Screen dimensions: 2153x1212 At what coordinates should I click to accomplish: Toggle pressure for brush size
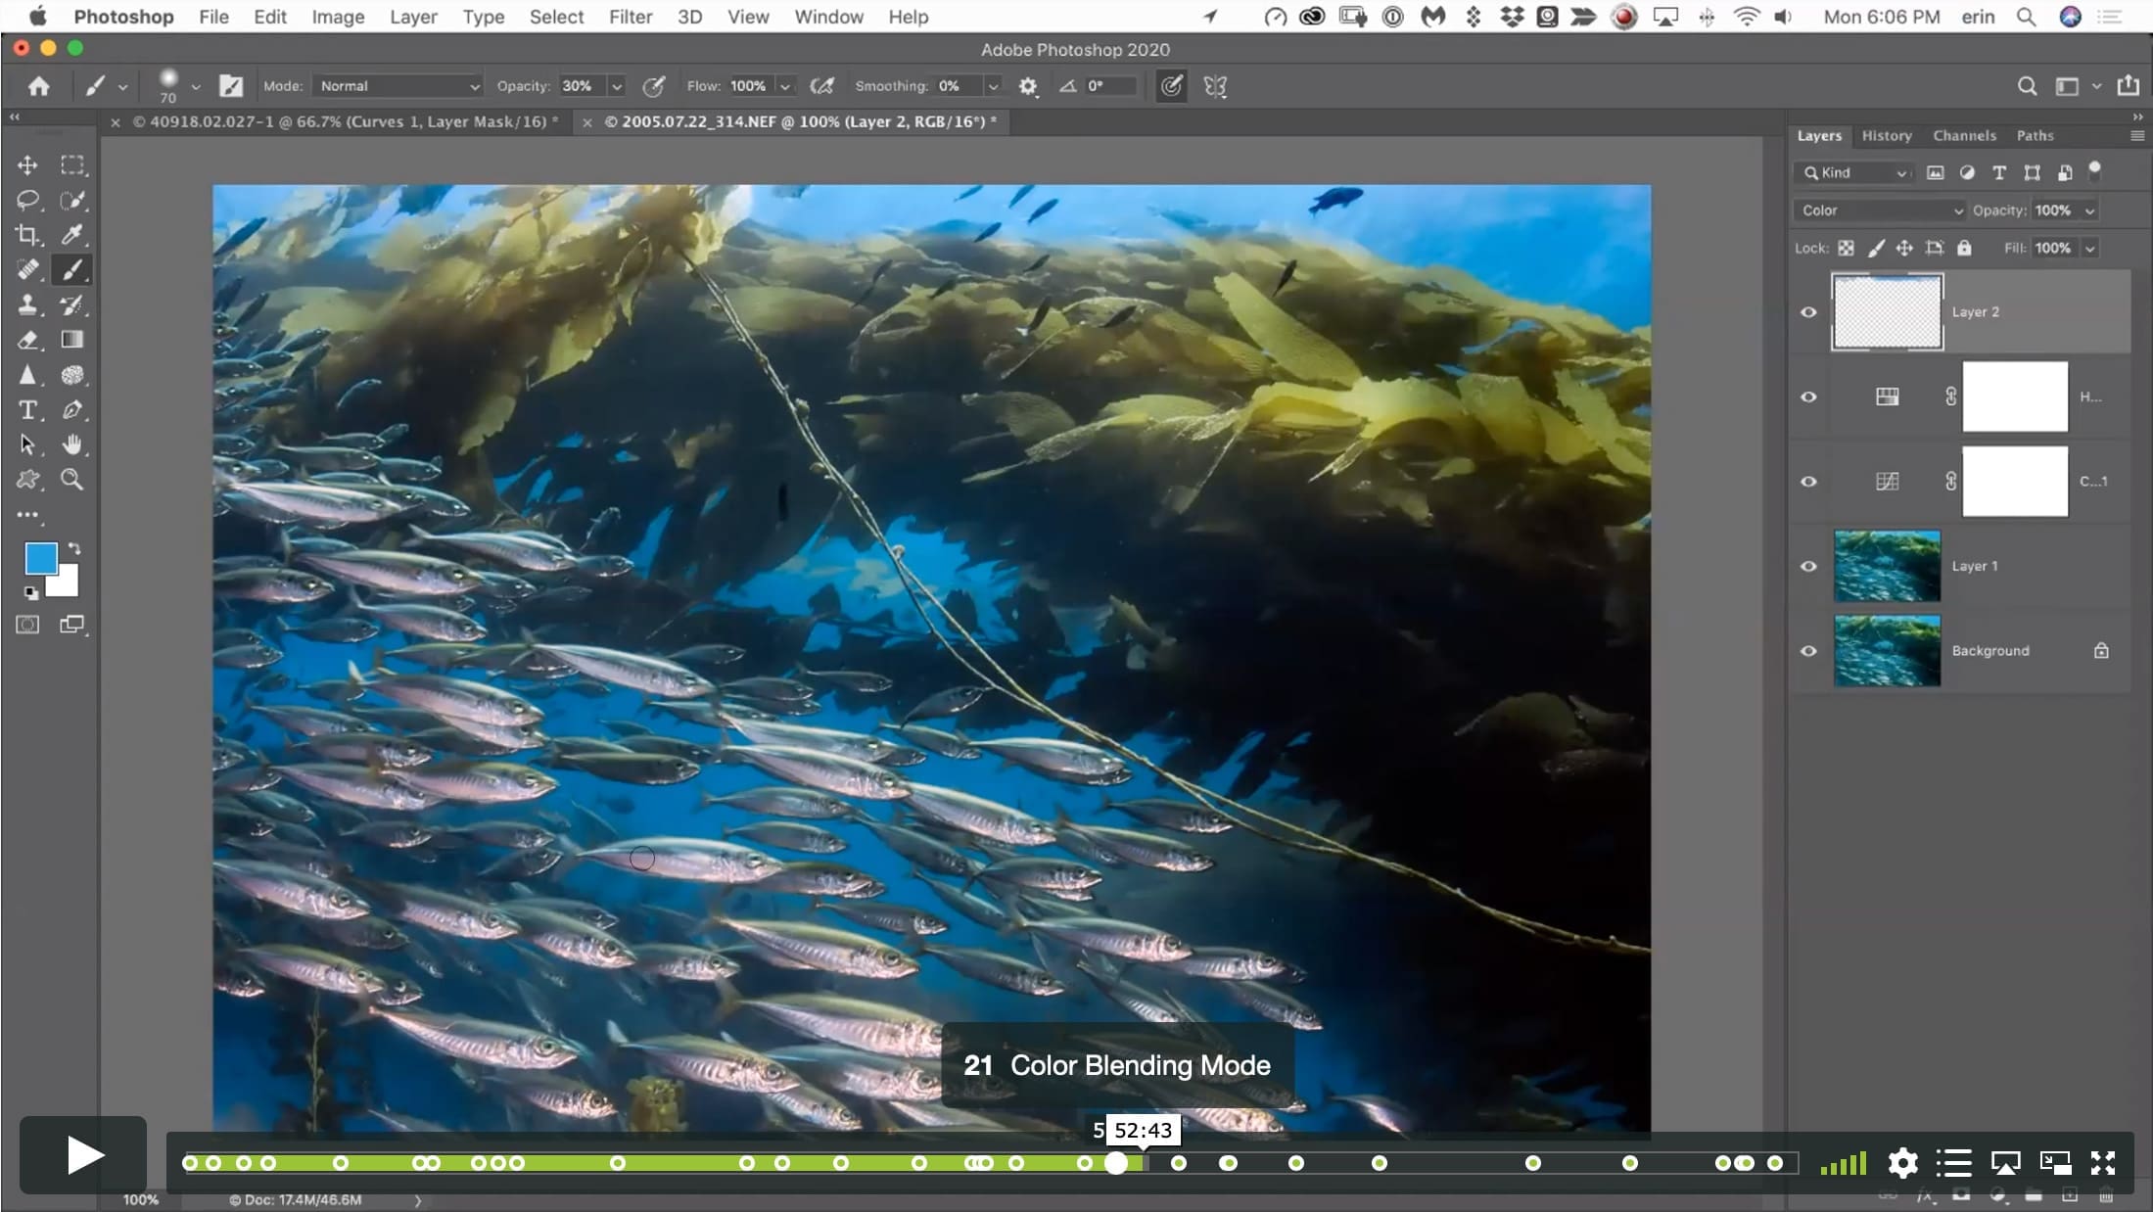point(1171,86)
